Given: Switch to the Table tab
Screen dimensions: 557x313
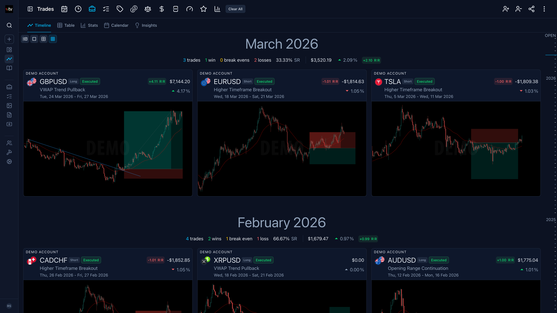Looking at the screenshot, I should tap(66, 25).
